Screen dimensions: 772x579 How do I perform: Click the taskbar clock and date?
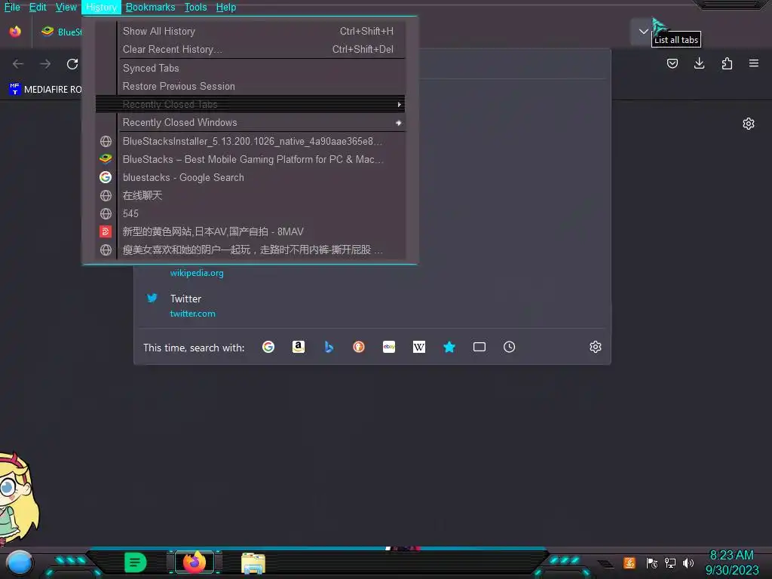tap(731, 562)
